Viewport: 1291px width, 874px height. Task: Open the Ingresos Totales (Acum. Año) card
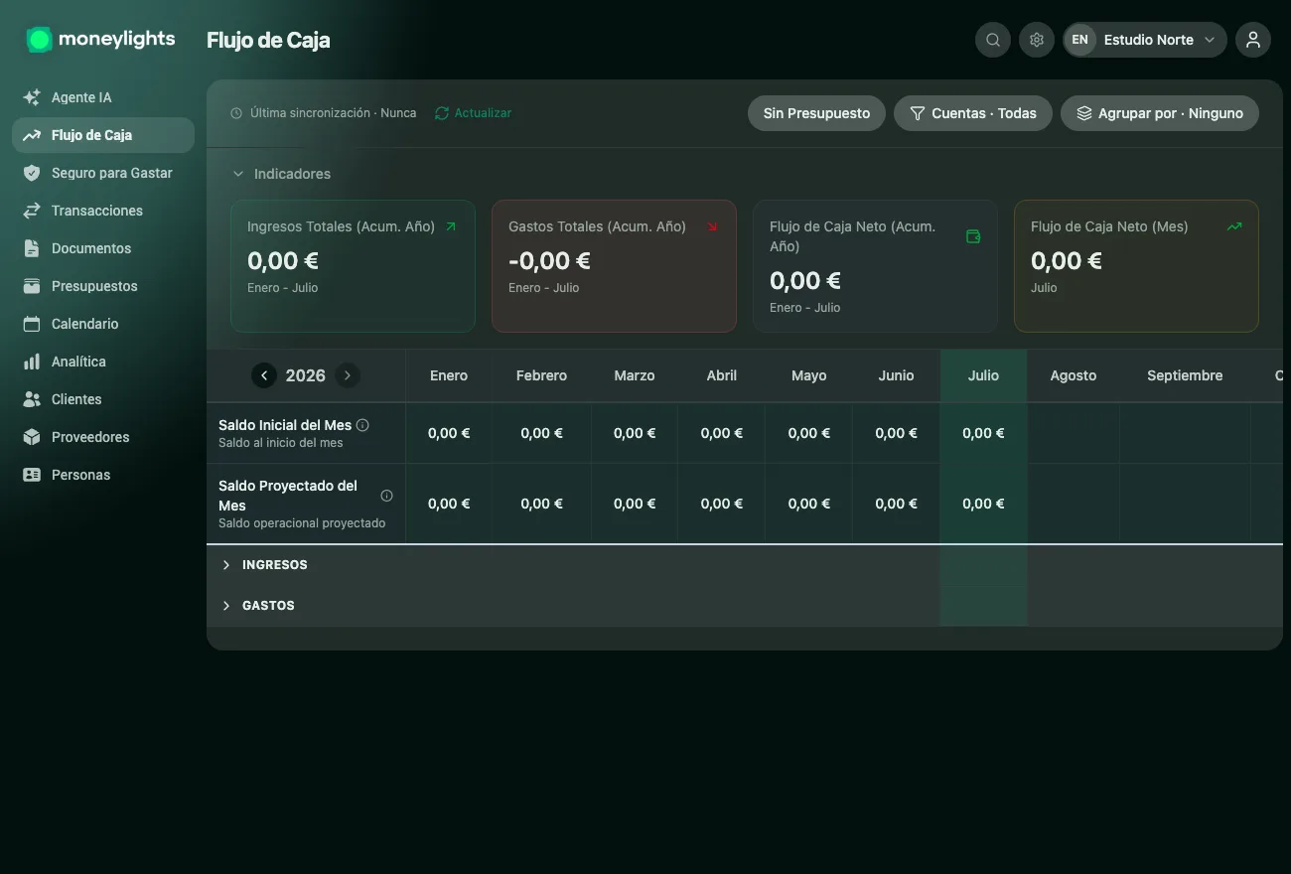pyautogui.click(x=353, y=266)
